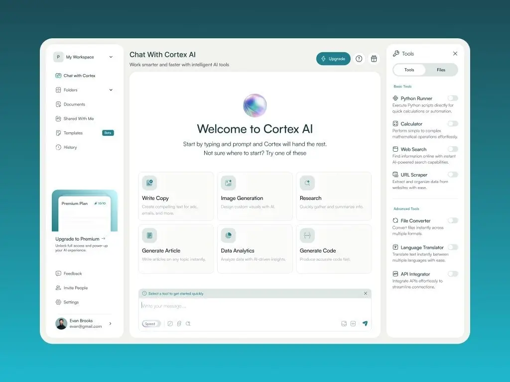The height and width of the screenshot is (382, 510).
Task: Enable the File Converter toggle
Action: 453,220
